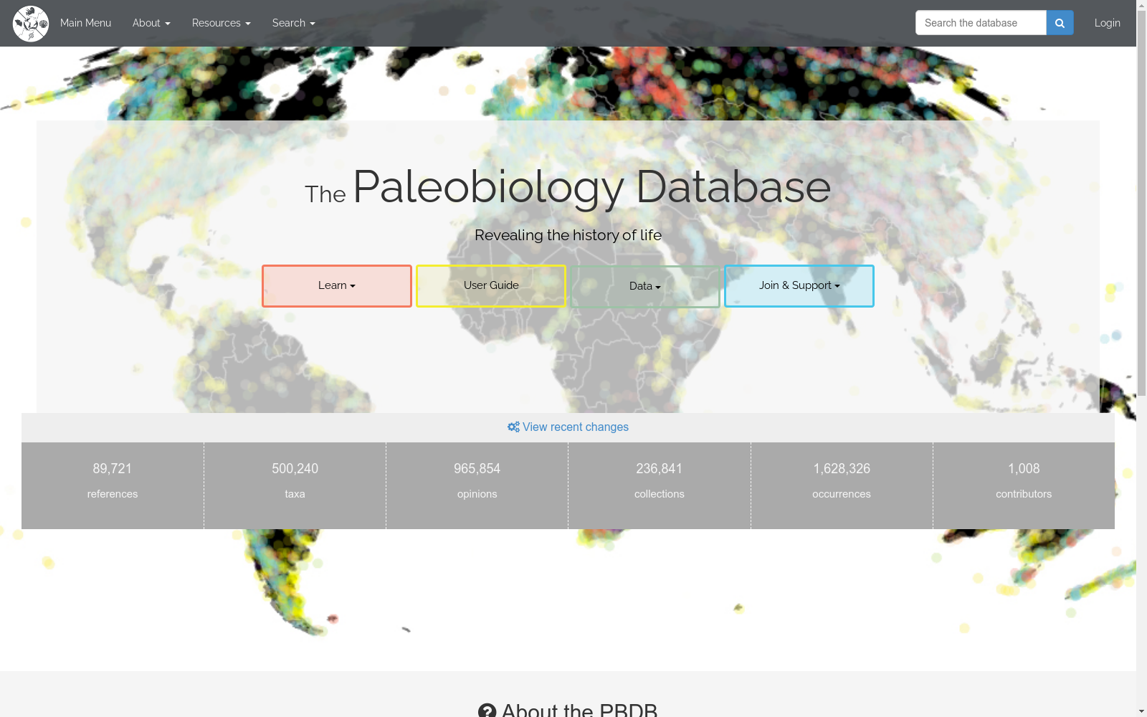Expand the About dropdown menu

point(151,23)
